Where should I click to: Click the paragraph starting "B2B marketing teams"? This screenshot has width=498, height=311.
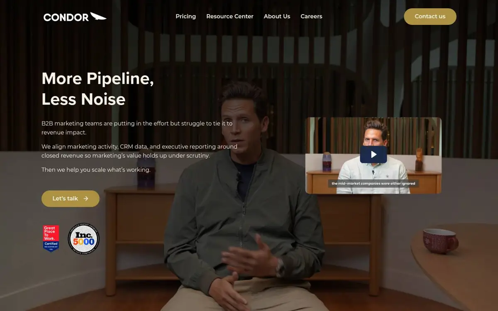[137, 128]
